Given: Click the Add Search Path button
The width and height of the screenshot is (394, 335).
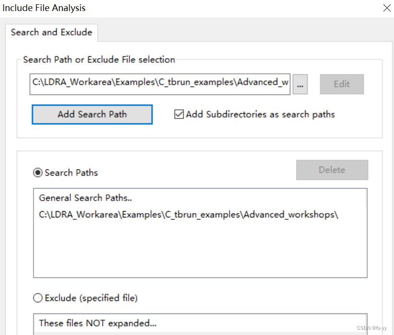Looking at the screenshot, I should point(92,115).
